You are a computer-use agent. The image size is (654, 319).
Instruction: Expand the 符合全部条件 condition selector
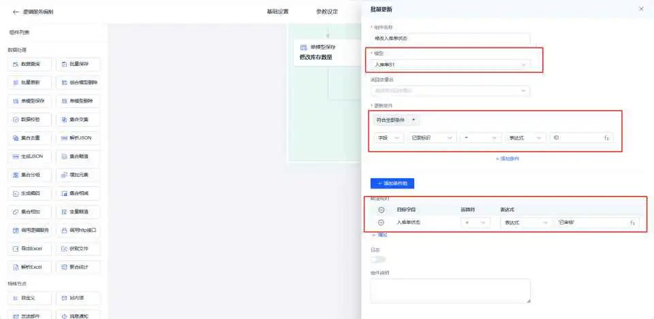tap(396, 120)
